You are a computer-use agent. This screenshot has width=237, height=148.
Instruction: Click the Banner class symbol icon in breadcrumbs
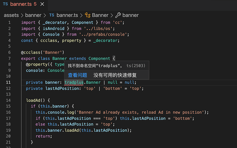tap(87, 15)
